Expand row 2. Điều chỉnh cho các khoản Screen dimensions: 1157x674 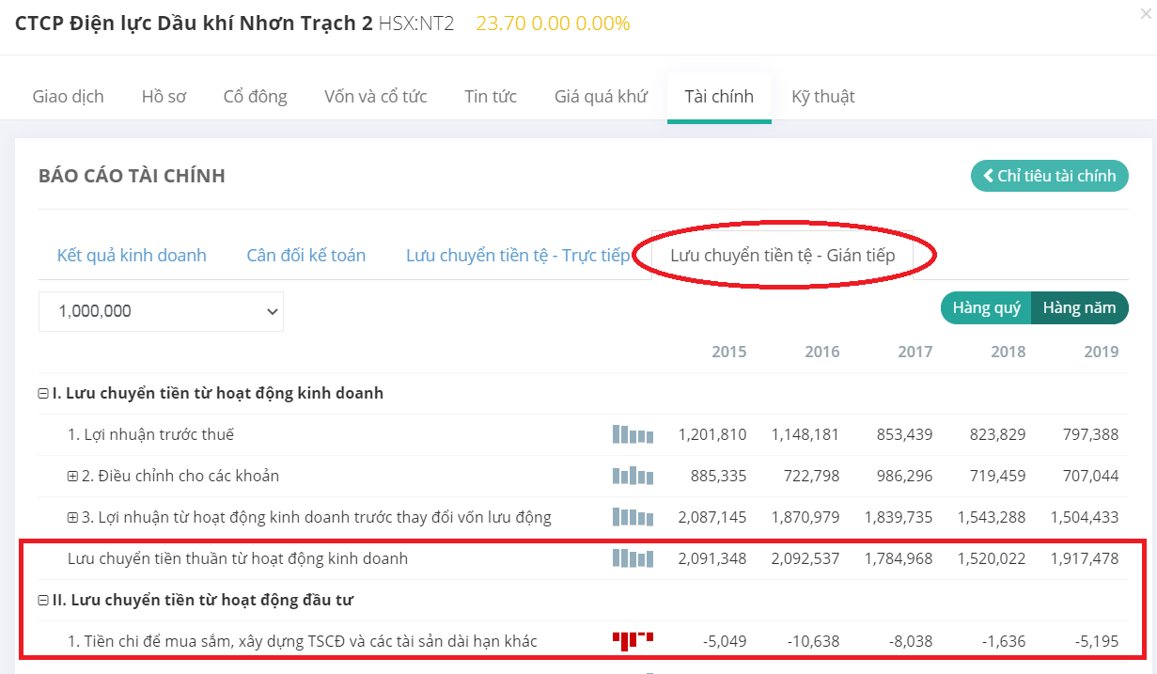(x=72, y=477)
